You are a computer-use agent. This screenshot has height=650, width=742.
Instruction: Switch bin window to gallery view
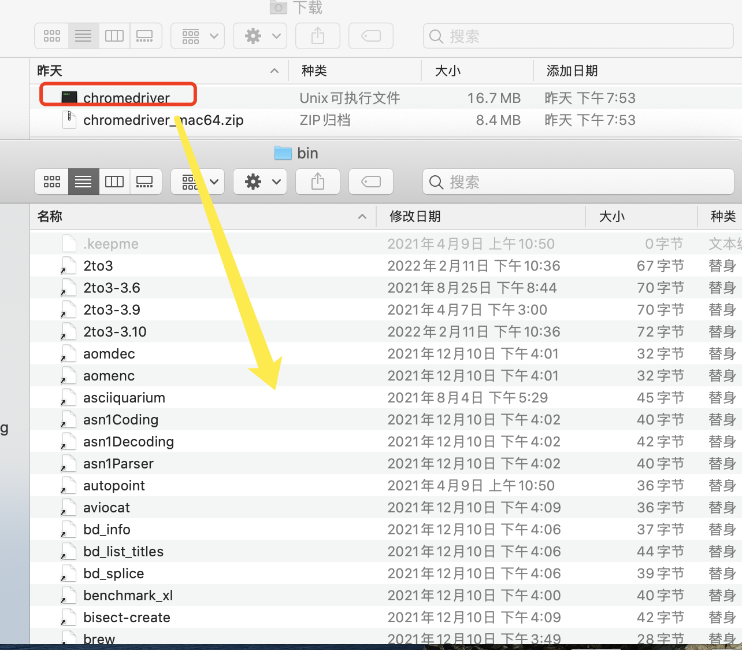(144, 182)
